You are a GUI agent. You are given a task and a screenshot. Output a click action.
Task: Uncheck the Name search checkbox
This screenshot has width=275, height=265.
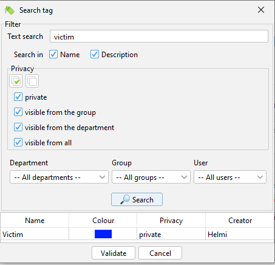pos(53,55)
